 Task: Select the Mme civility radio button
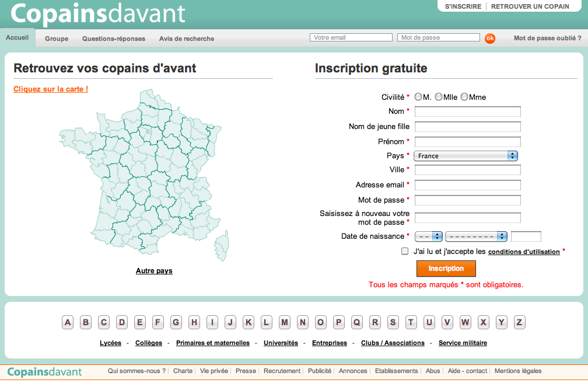pos(464,97)
